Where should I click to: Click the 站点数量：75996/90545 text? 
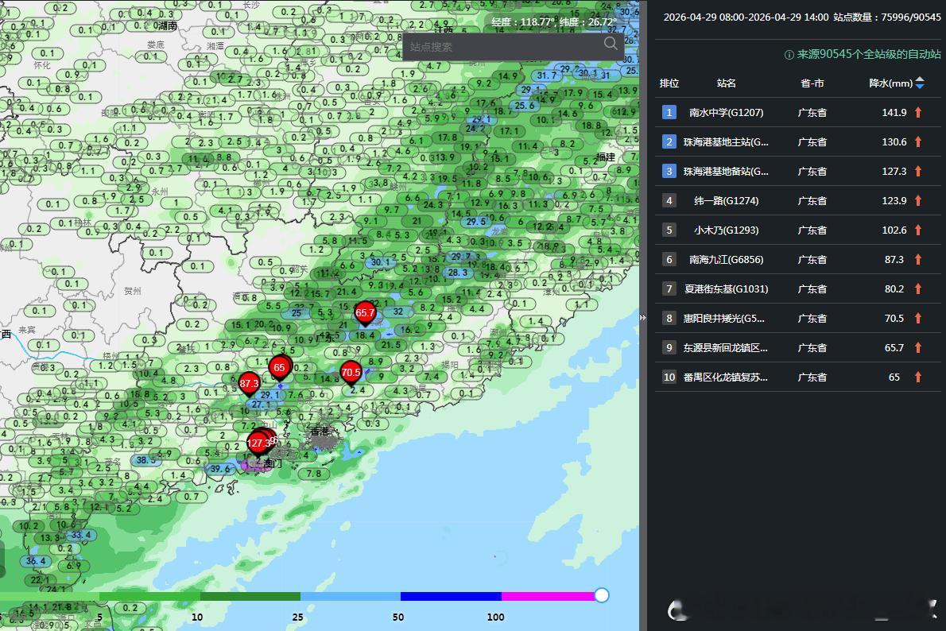[887, 17]
